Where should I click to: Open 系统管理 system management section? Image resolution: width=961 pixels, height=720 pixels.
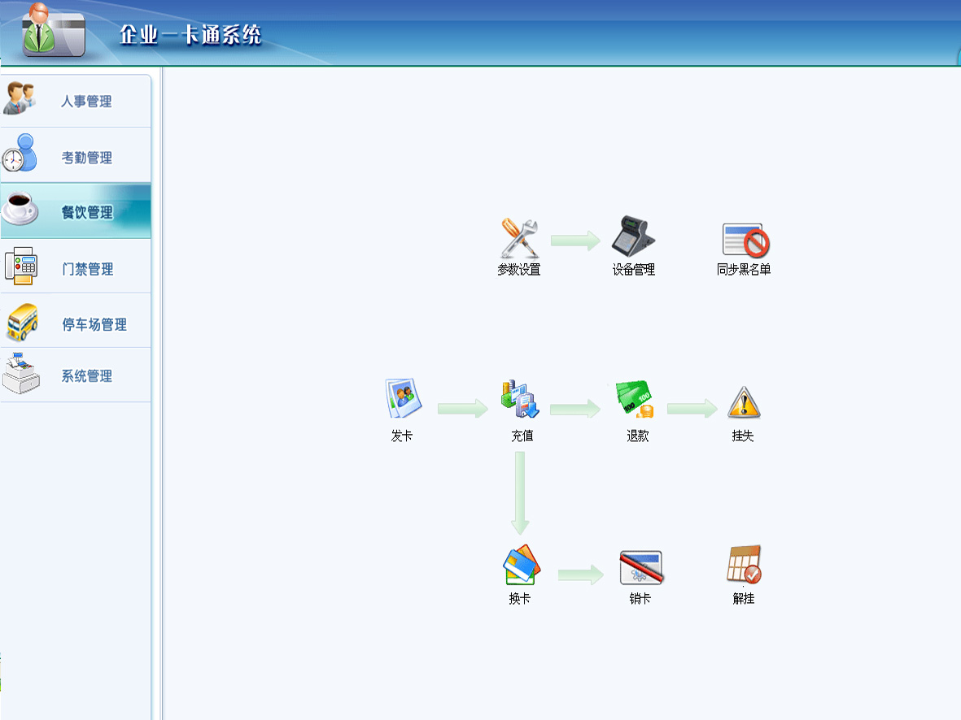(76, 376)
